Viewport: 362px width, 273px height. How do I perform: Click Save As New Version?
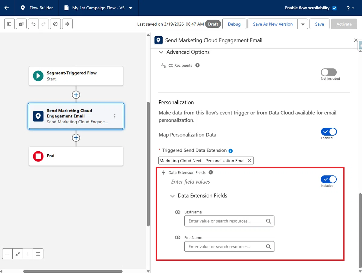coord(273,24)
